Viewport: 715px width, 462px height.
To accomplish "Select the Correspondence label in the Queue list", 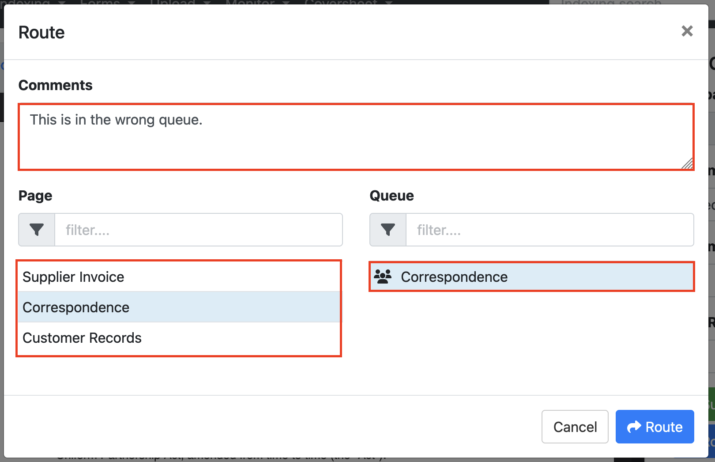I will coord(454,277).
